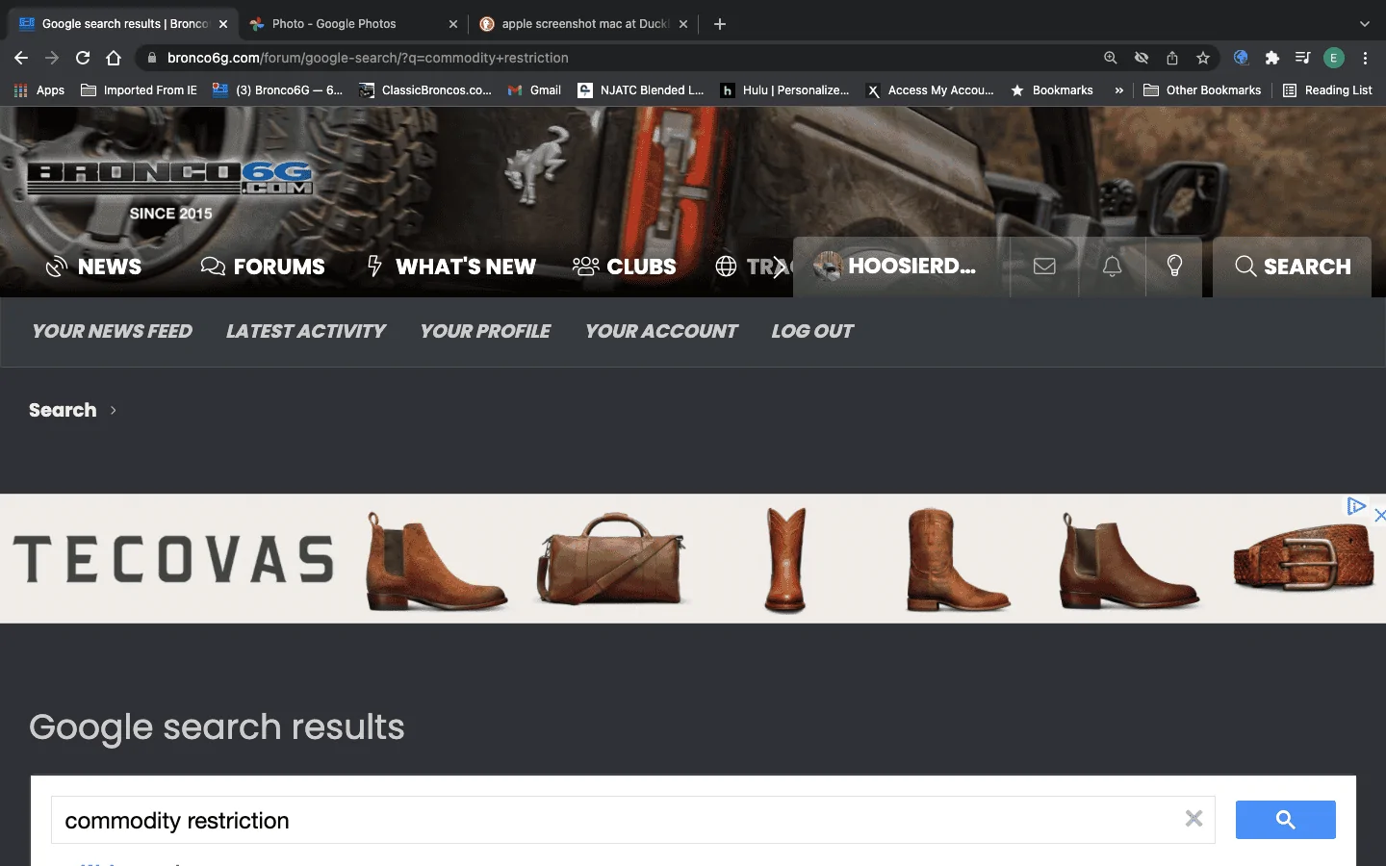1386x866 pixels.
Task: Open the CLUBS nav item
Action: point(625,267)
